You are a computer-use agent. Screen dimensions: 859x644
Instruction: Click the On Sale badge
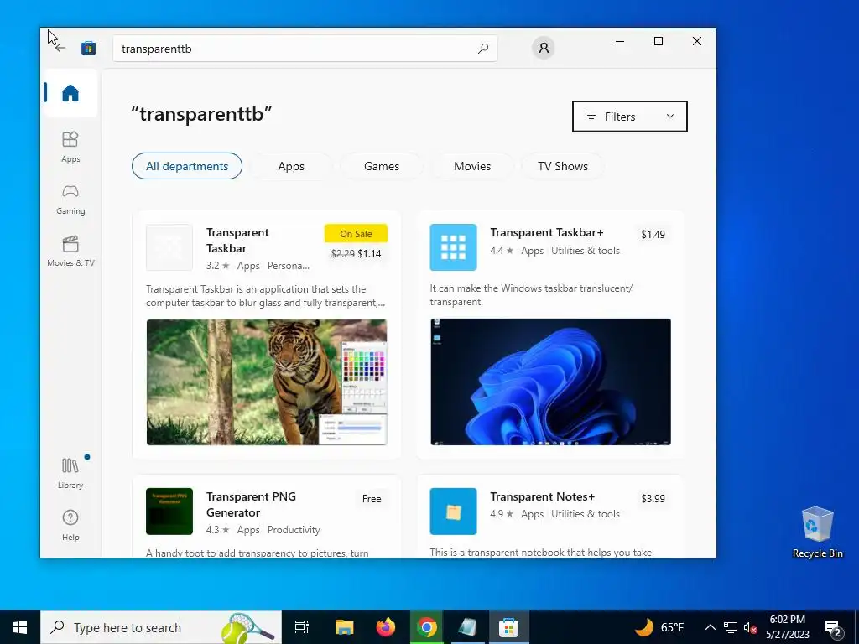click(356, 233)
